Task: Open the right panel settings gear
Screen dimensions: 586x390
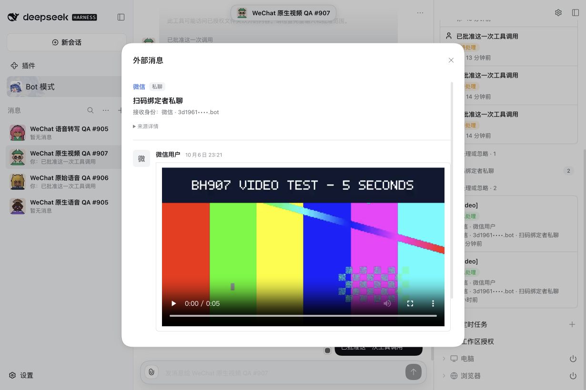Action: tap(558, 13)
